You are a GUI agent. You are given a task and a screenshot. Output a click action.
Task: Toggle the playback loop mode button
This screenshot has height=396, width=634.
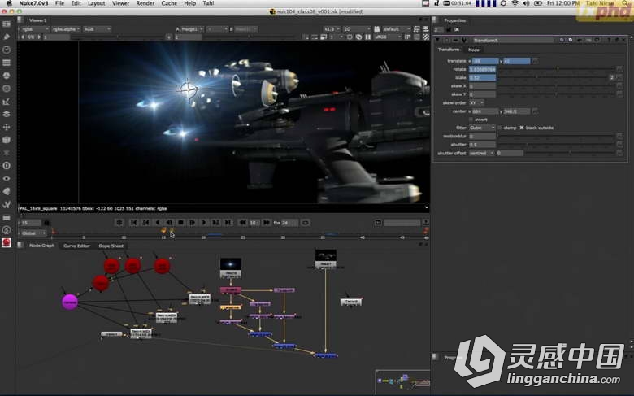pos(306,223)
